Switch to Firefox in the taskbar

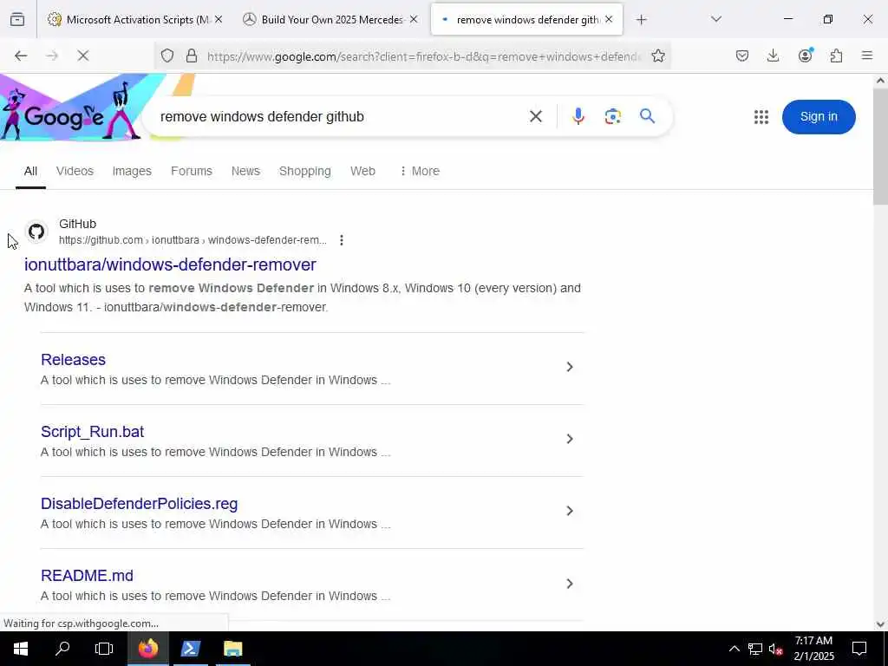click(148, 649)
